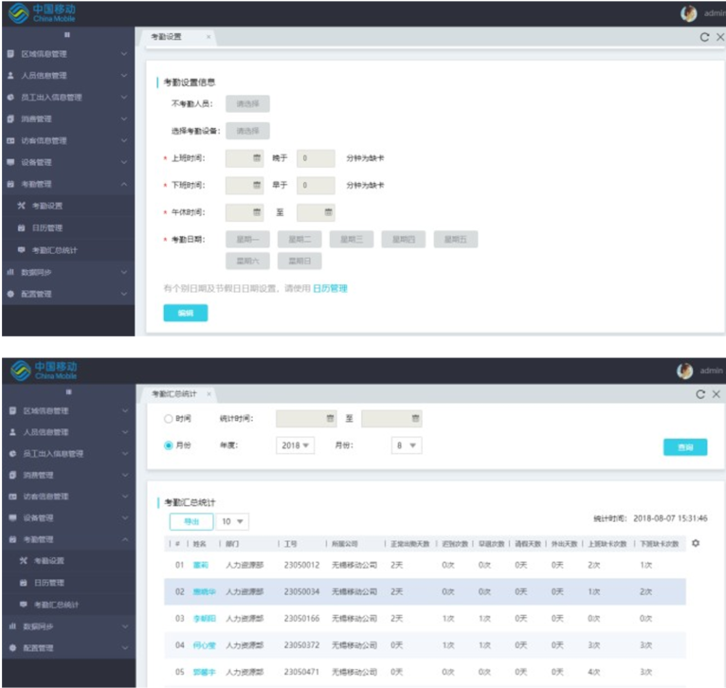Image resolution: width=726 pixels, height=688 pixels.
Task: Open 日历管理 link below attendance days
Action: click(330, 288)
